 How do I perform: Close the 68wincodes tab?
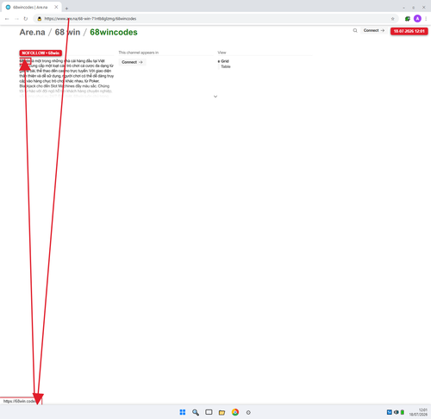click(x=56, y=7)
